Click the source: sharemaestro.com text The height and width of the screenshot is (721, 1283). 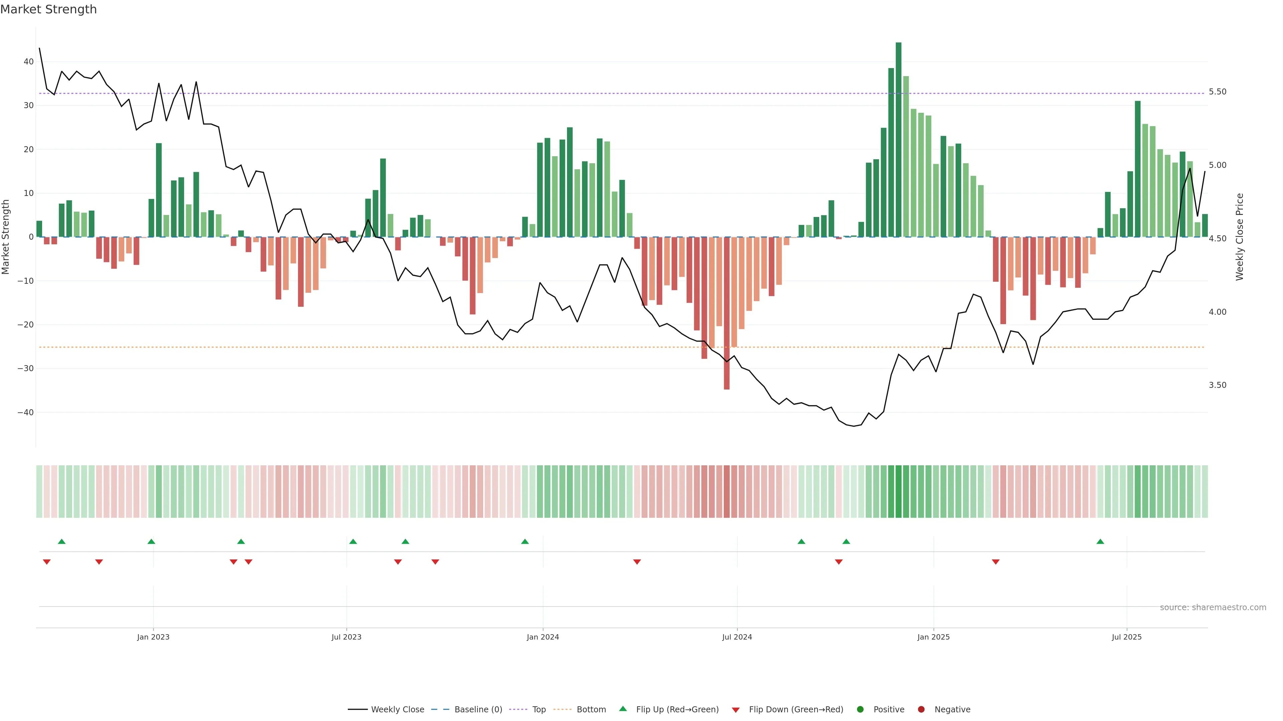pyautogui.click(x=1213, y=607)
